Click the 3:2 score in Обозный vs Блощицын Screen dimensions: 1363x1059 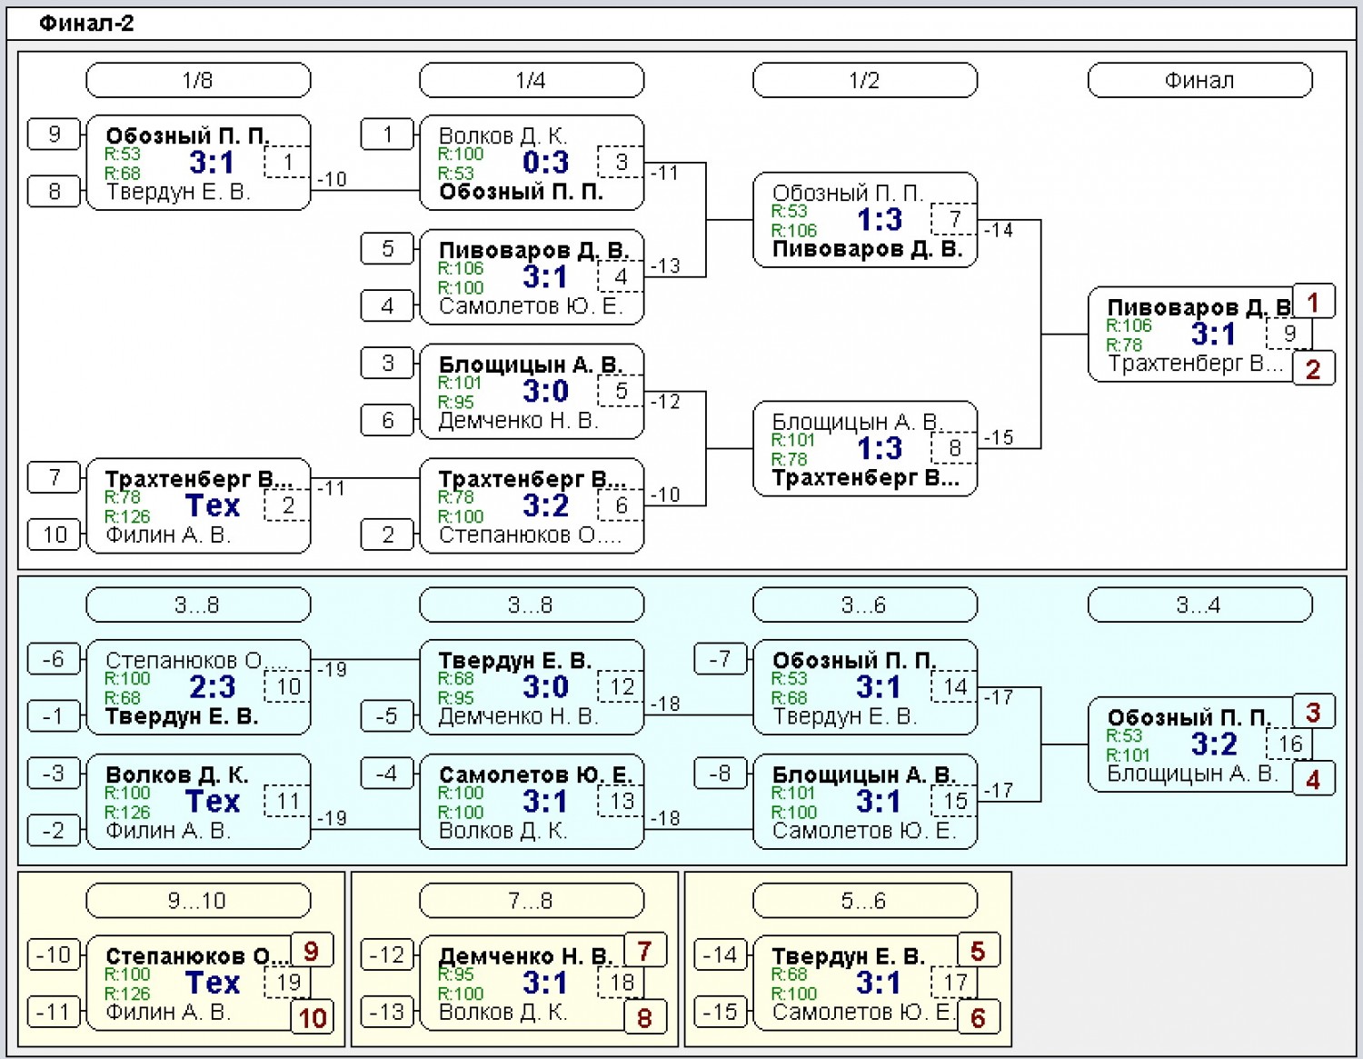coord(1214,744)
